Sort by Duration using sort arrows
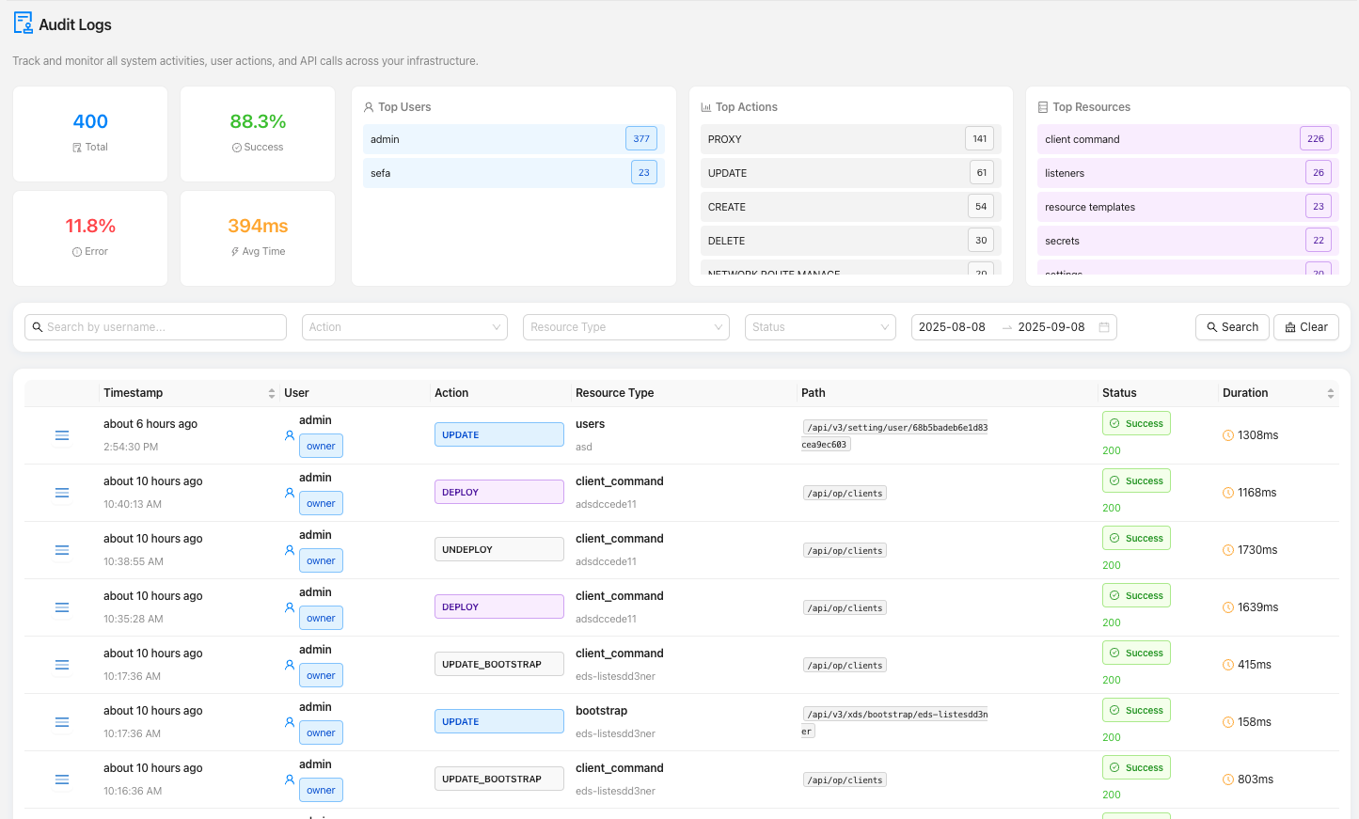Image resolution: width=1359 pixels, height=819 pixels. click(1330, 393)
